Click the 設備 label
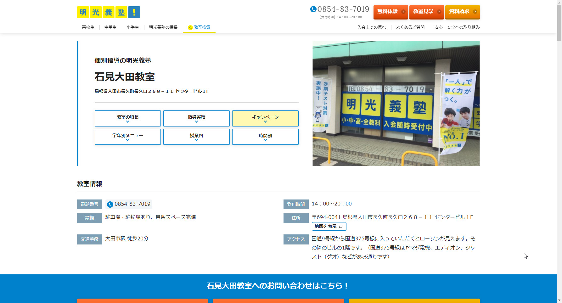Viewport: 562px width, 303px height. (90, 218)
